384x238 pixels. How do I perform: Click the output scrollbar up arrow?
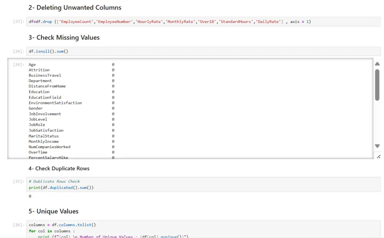(377, 64)
